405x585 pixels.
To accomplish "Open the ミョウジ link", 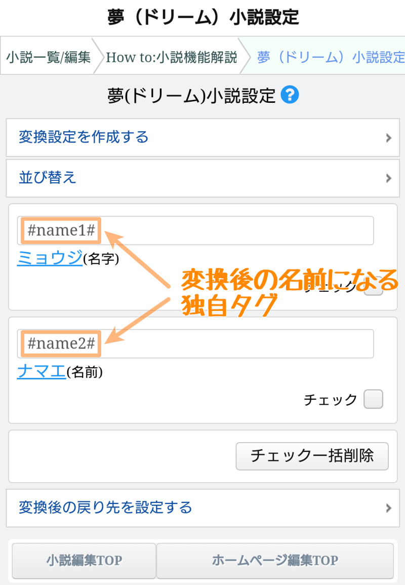I will 50,258.
